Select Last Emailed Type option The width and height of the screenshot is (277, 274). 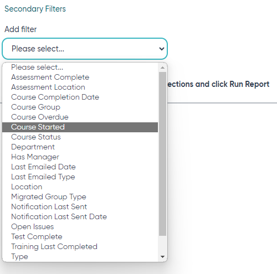coord(80,177)
